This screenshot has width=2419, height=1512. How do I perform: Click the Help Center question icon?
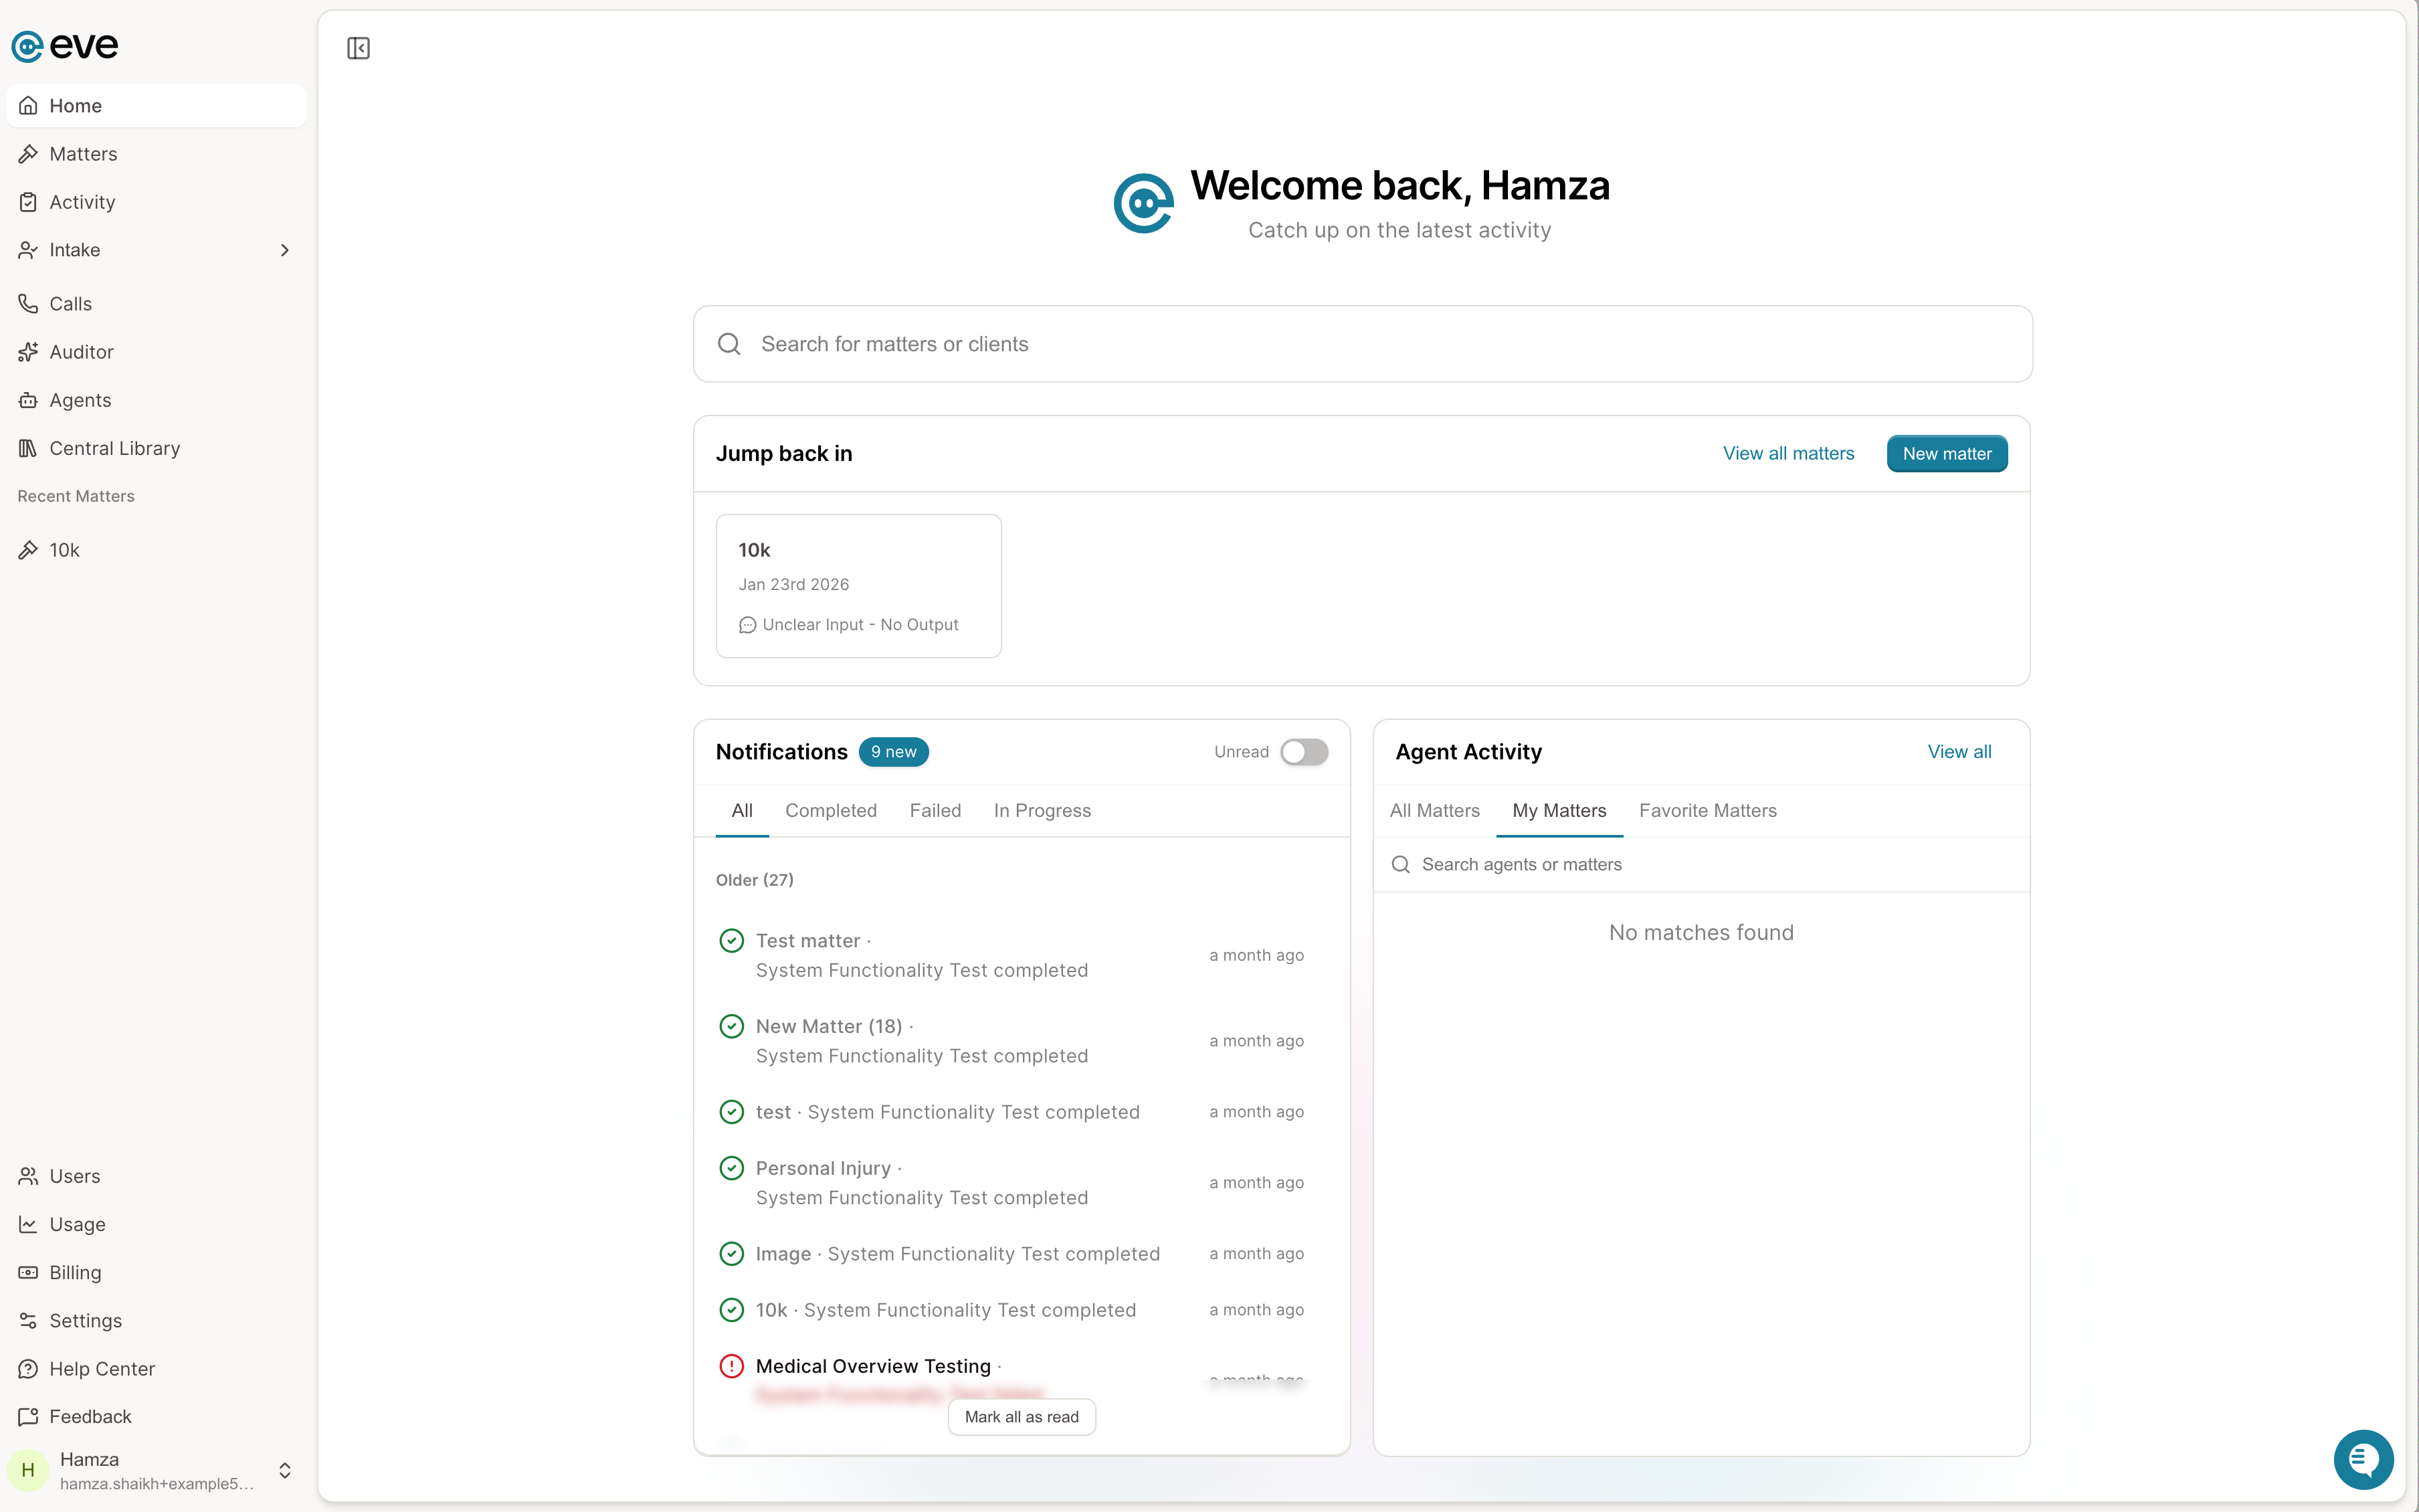[28, 1368]
